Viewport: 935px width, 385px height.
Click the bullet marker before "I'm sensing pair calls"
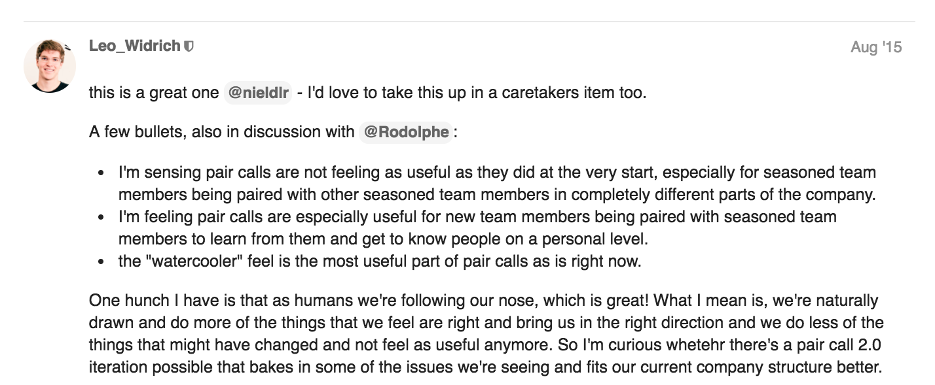pyautogui.click(x=101, y=175)
